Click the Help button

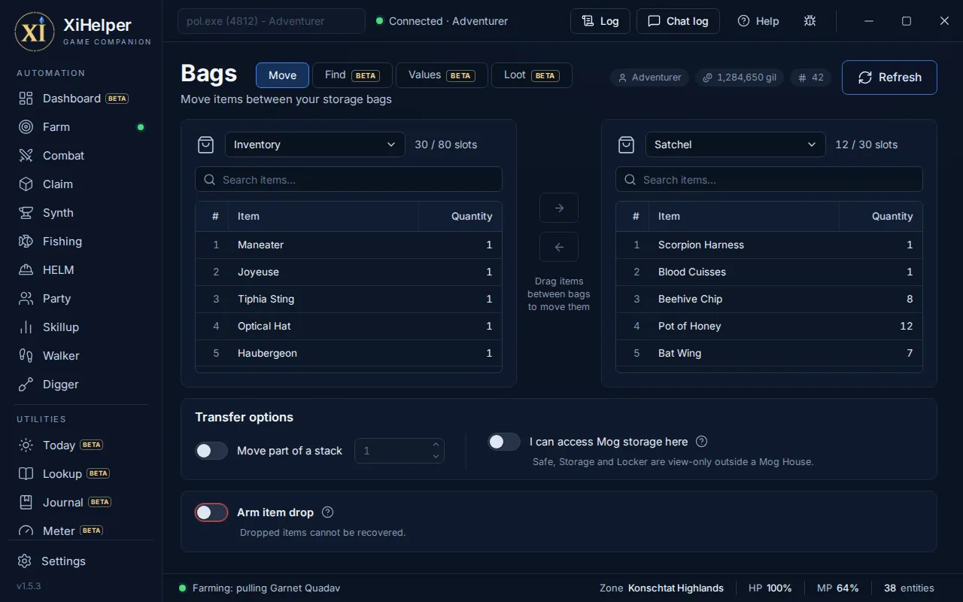click(x=758, y=21)
